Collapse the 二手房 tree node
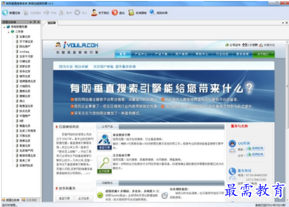This screenshot has width=289, height=207. tap(8, 32)
